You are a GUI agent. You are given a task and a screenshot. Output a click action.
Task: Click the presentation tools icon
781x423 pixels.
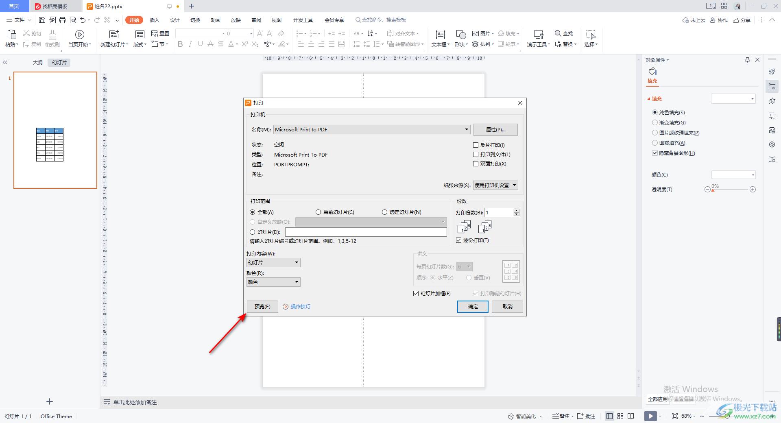point(539,35)
